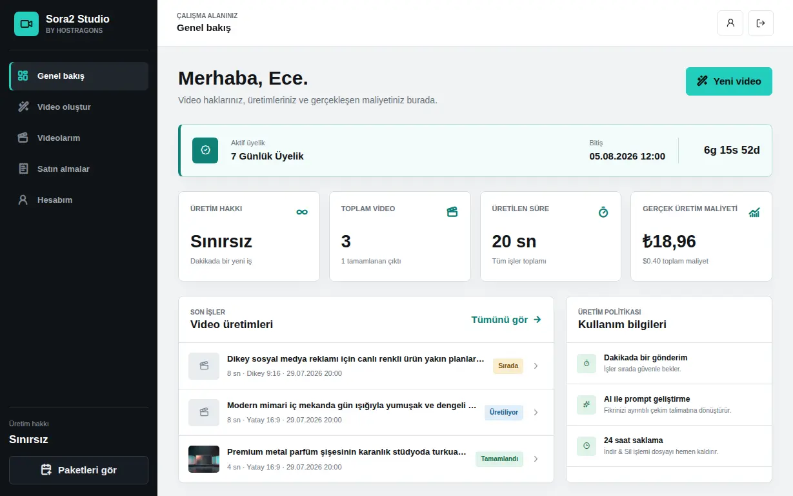This screenshot has width=793, height=496.
Task: Click the checkmark badge icon beside Aktif üyelik
Action: pos(205,150)
